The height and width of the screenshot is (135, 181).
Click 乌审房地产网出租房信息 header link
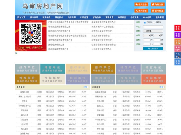click(58, 13)
